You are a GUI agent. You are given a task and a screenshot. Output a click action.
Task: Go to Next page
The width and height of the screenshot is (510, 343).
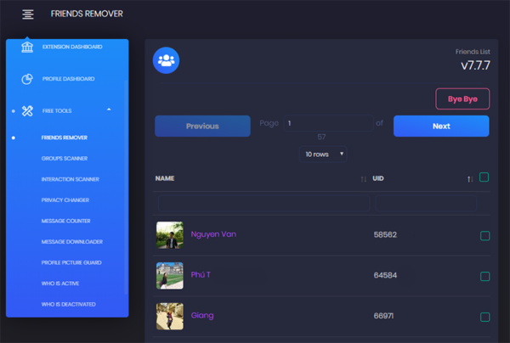[x=440, y=126]
